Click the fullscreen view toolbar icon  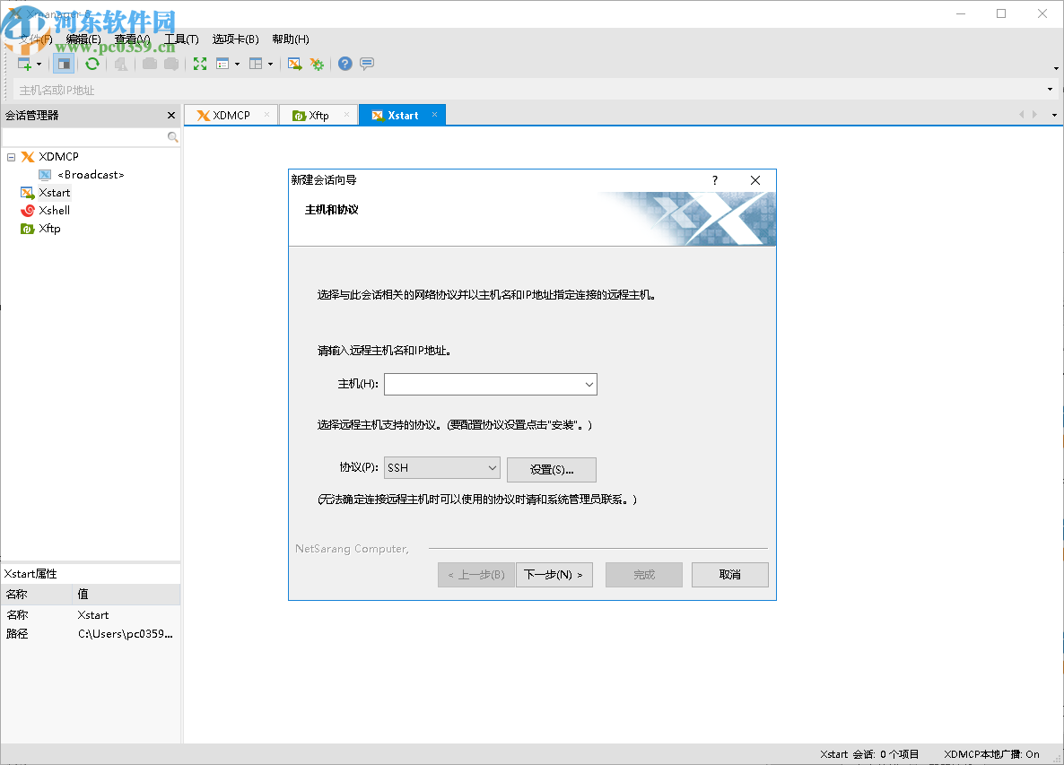pos(199,64)
